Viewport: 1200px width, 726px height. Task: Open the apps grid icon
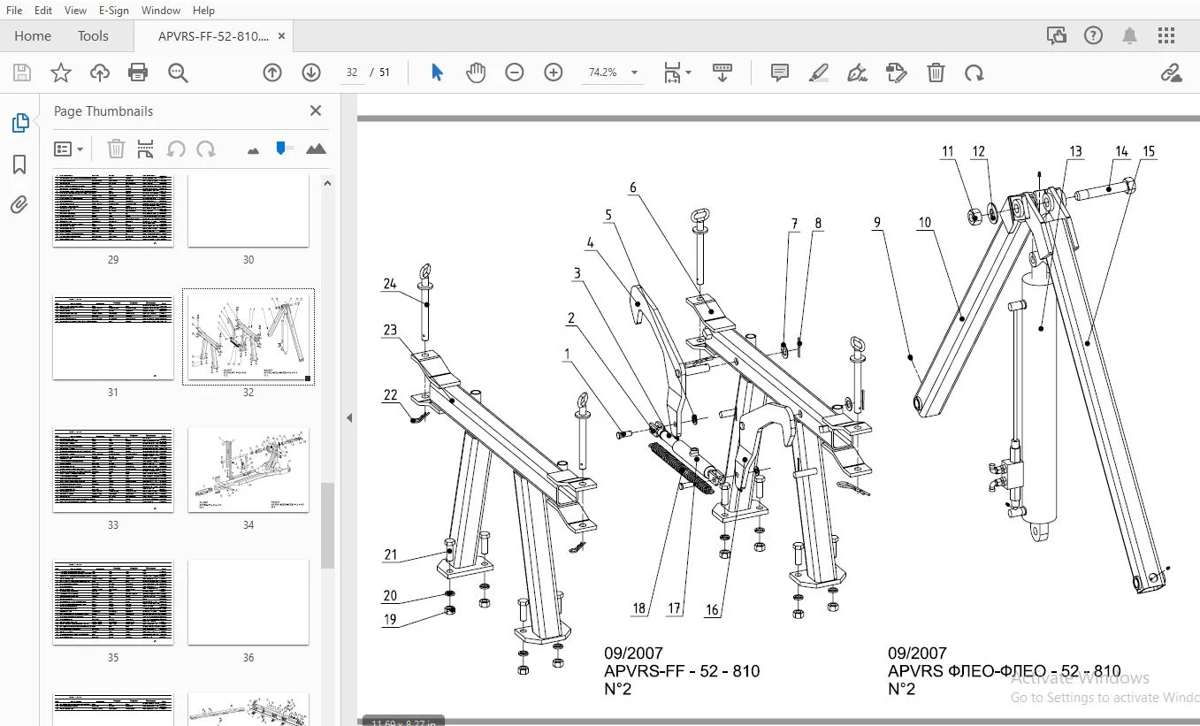pyautogui.click(x=1166, y=35)
